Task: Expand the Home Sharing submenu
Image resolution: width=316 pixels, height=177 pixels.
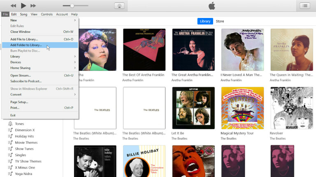Action: click(x=40, y=68)
